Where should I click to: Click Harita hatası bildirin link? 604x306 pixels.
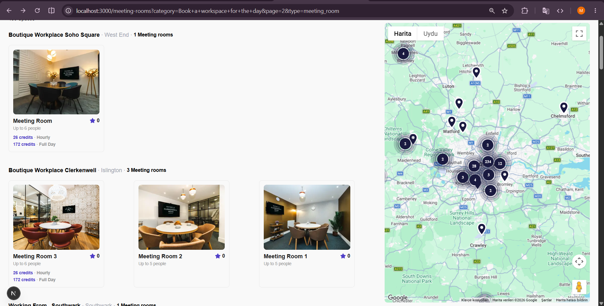[x=572, y=300]
